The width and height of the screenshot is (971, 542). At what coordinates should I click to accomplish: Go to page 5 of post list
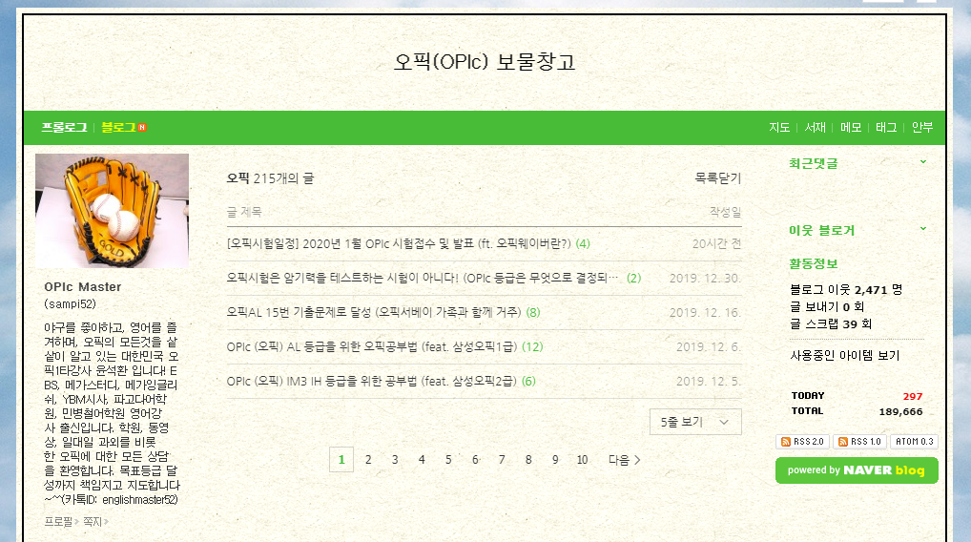[448, 460]
